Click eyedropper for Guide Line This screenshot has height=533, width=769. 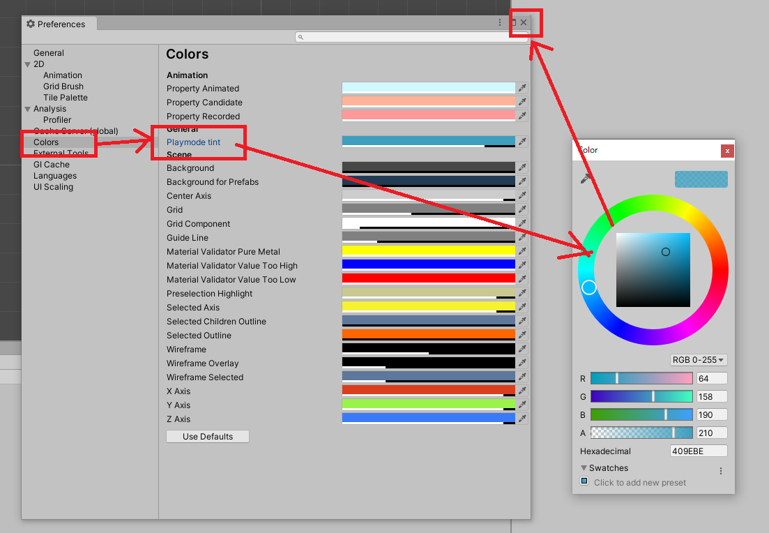click(522, 237)
